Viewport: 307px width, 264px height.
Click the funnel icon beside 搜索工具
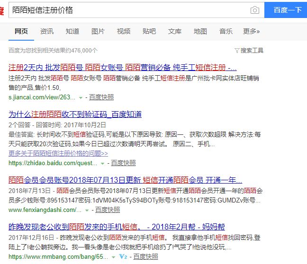click(237, 51)
